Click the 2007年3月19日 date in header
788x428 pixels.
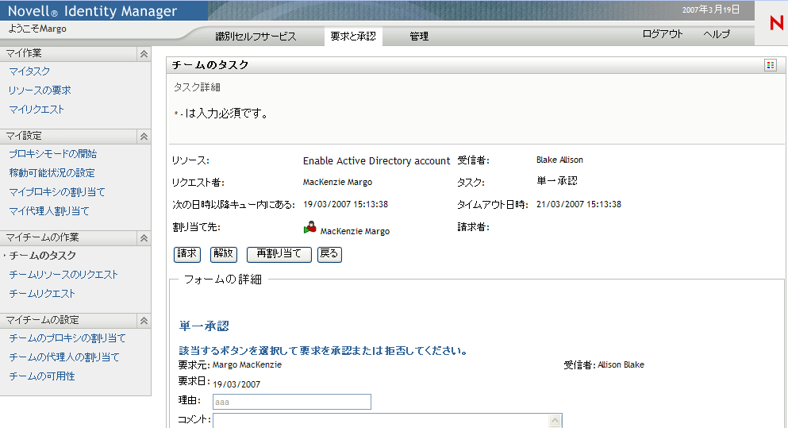pyautogui.click(x=711, y=10)
